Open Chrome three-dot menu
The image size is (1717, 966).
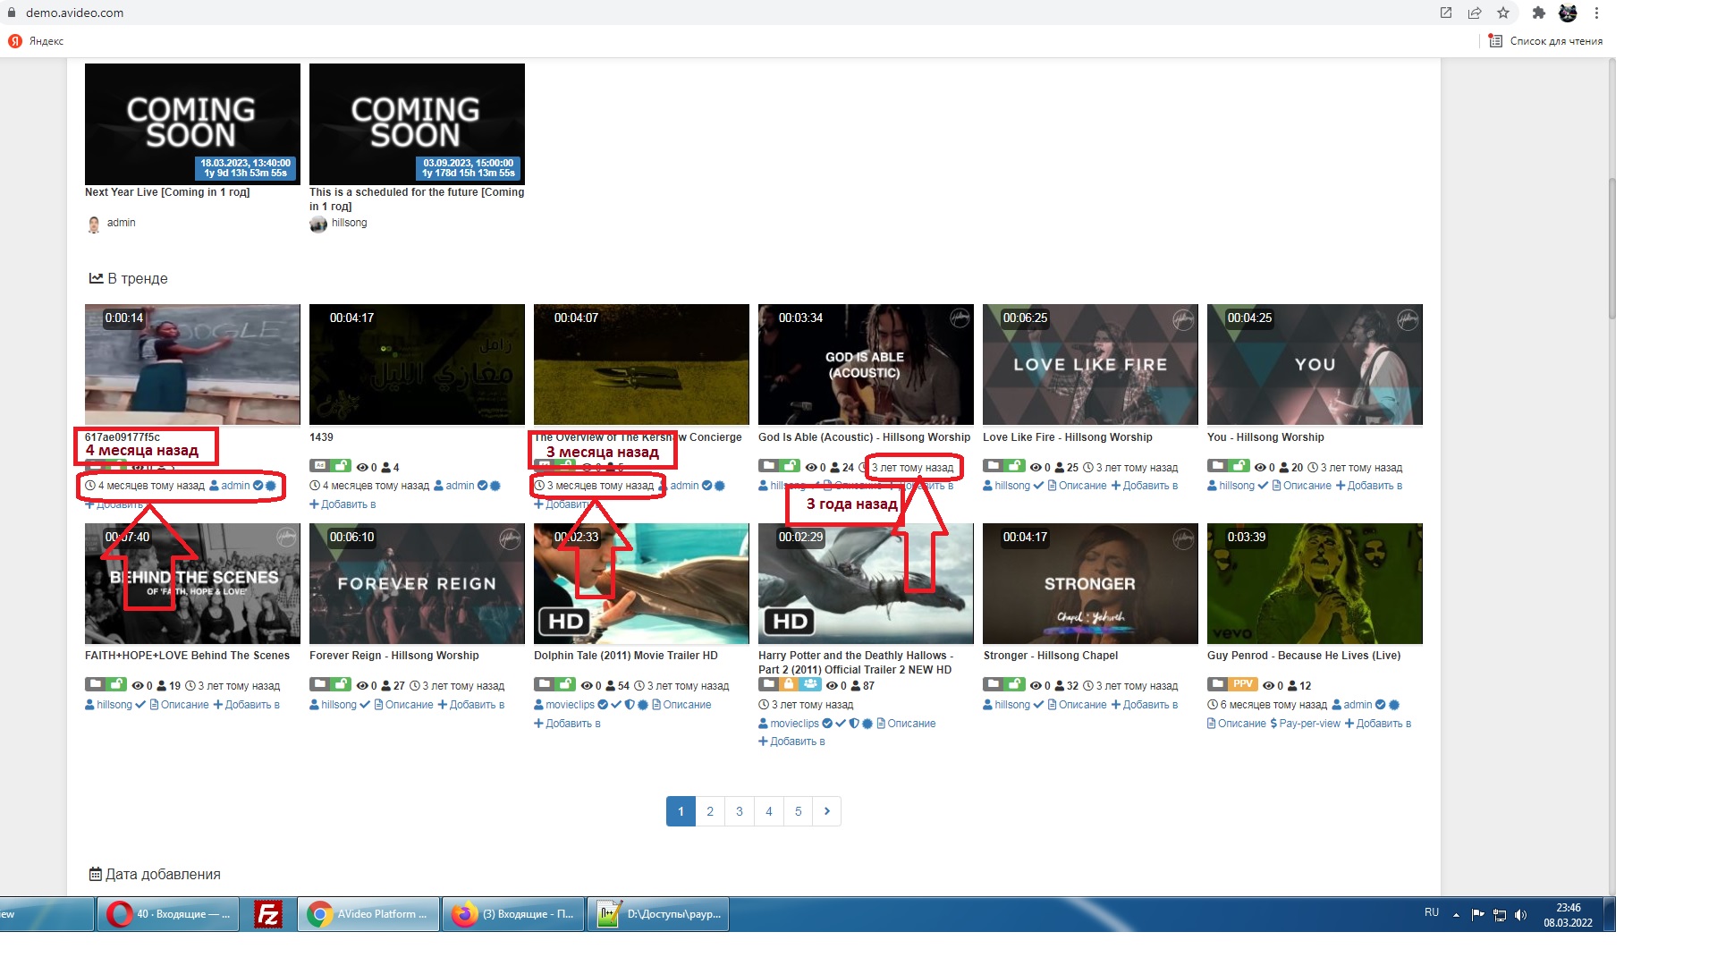(x=1596, y=13)
